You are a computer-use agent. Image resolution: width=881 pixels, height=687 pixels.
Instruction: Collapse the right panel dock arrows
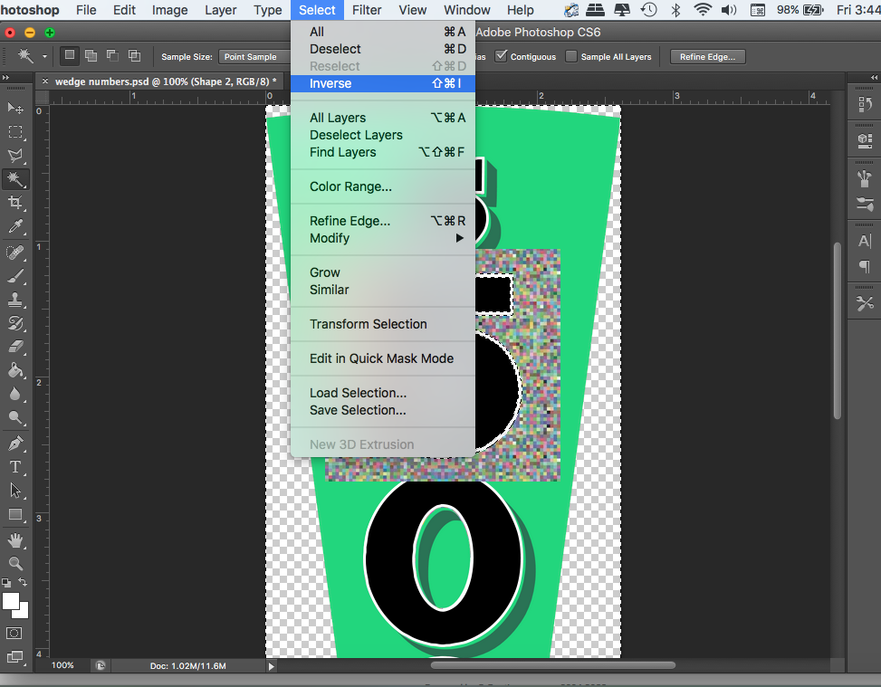click(x=875, y=78)
